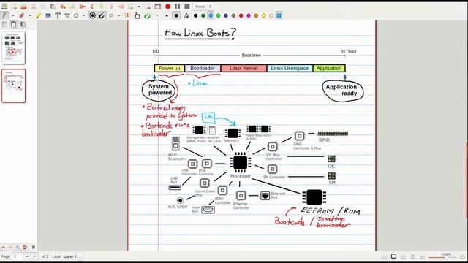This screenshot has height=263, width=468.
Task: Open the Eraser options dropdown
Action: click(x=30, y=15)
